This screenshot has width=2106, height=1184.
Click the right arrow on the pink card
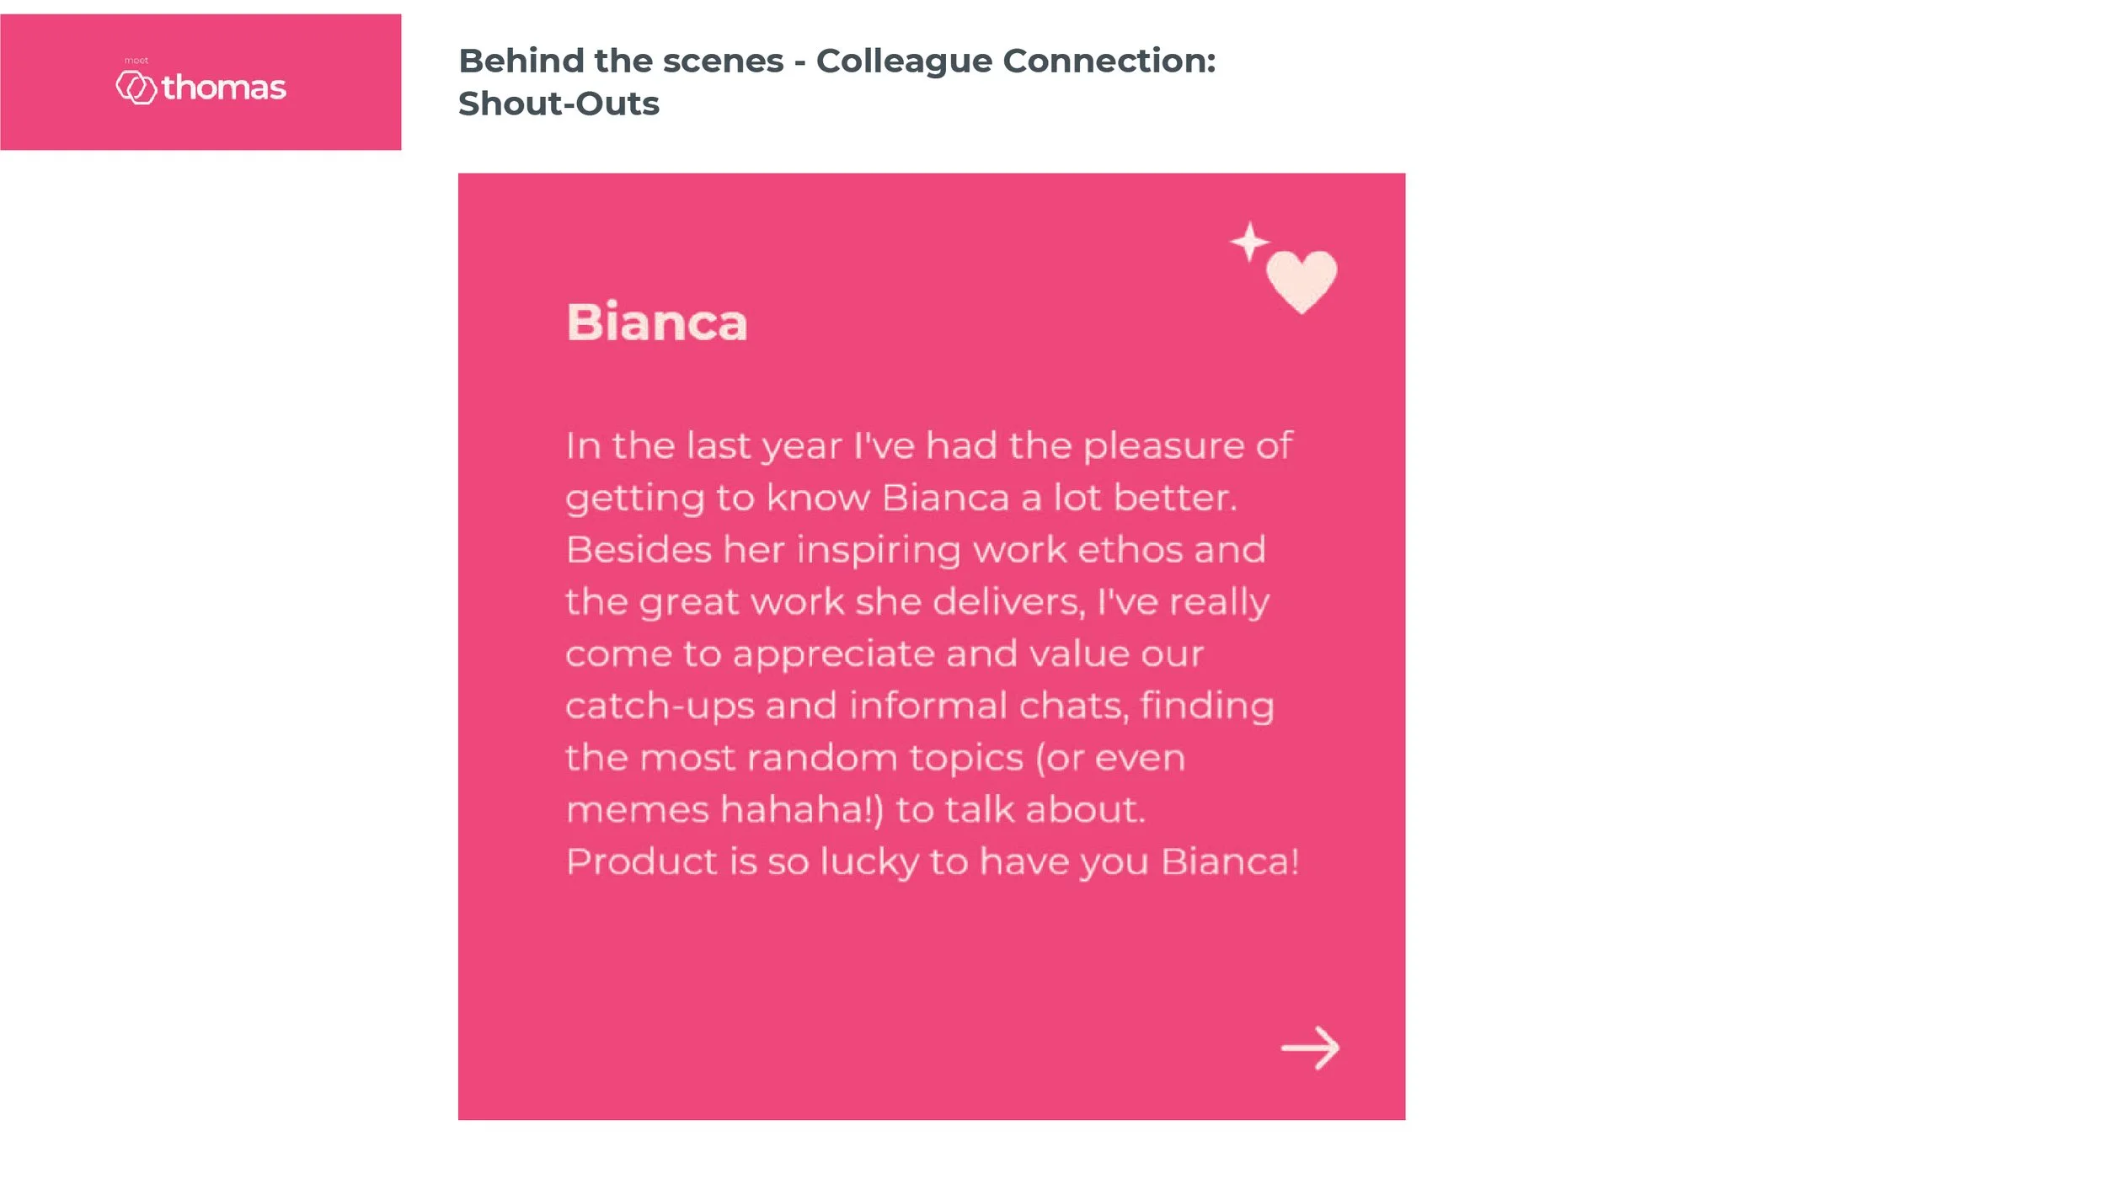coord(1310,1048)
